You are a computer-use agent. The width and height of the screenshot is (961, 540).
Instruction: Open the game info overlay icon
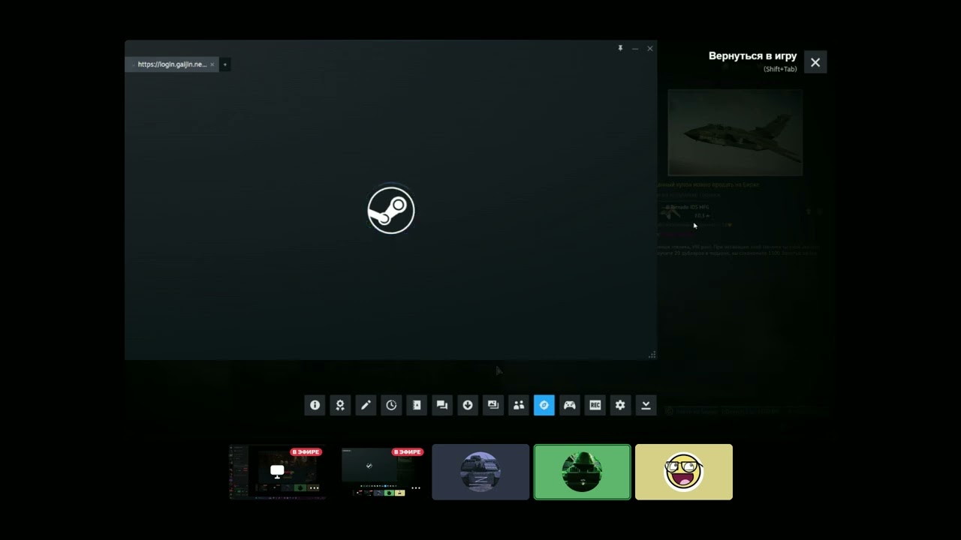[x=315, y=405]
